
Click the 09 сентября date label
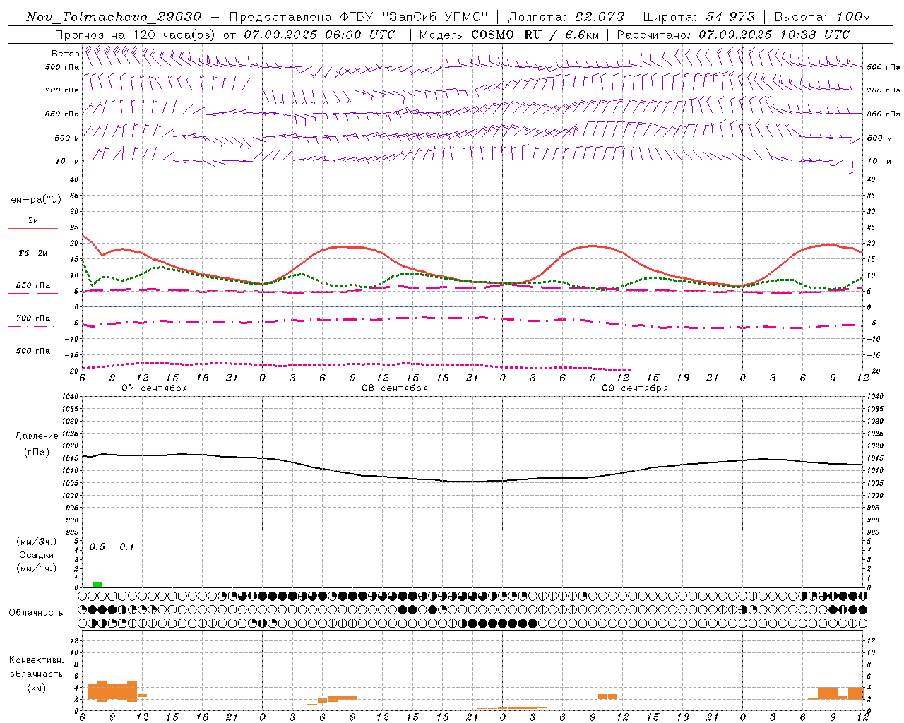pyautogui.click(x=635, y=388)
